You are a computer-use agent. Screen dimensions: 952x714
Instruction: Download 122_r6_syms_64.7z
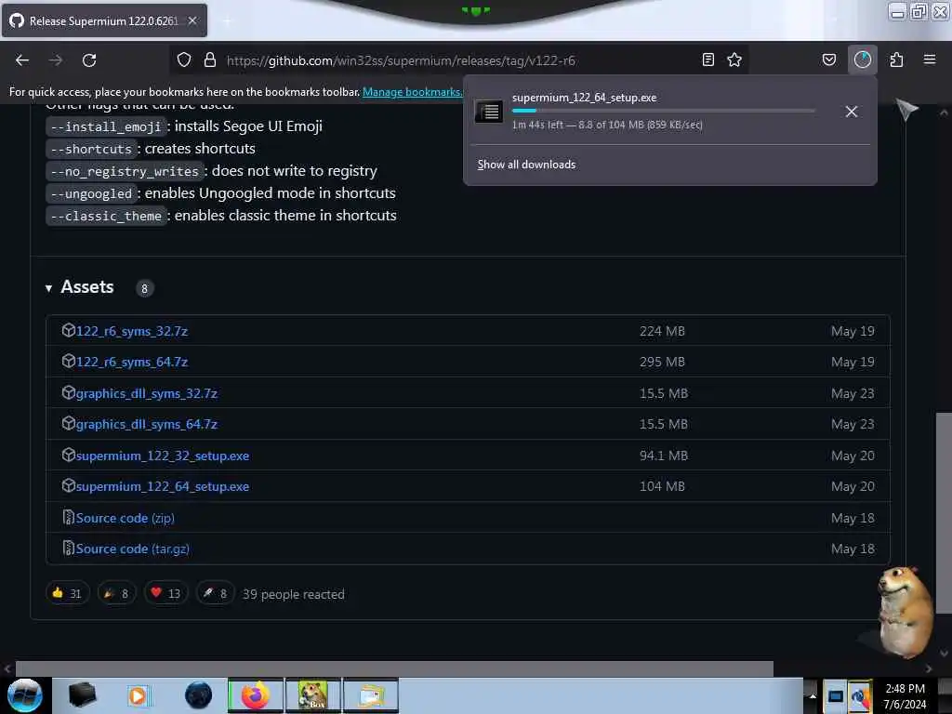click(x=132, y=362)
